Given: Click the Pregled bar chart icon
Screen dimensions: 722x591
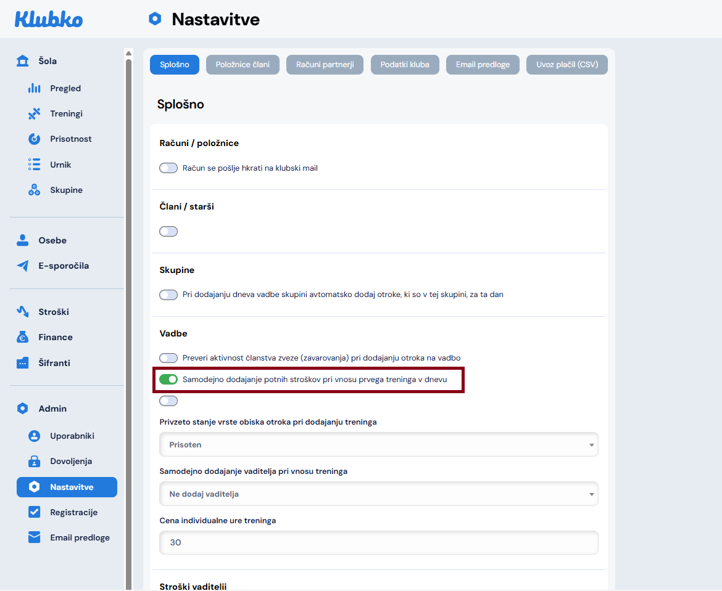Looking at the screenshot, I should [35, 89].
